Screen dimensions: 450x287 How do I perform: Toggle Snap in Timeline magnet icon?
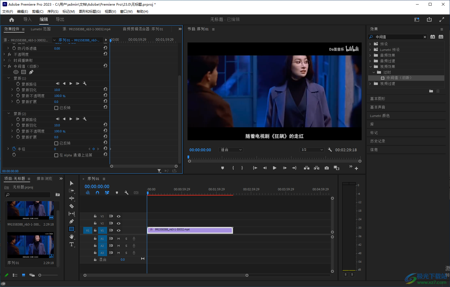pos(97,193)
